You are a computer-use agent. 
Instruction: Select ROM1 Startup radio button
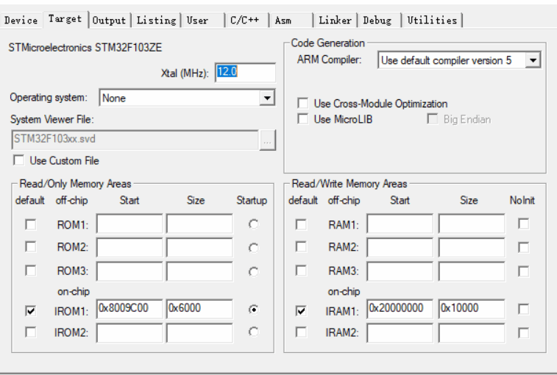click(x=253, y=224)
